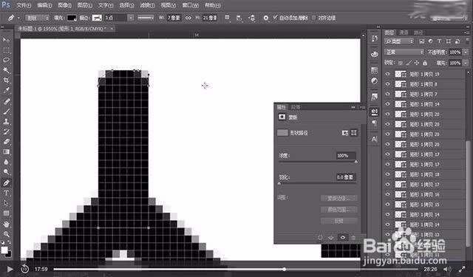Screen dimensions: 473x277
Task: Open the blend mode 正常 dropdown
Action: 404,52
